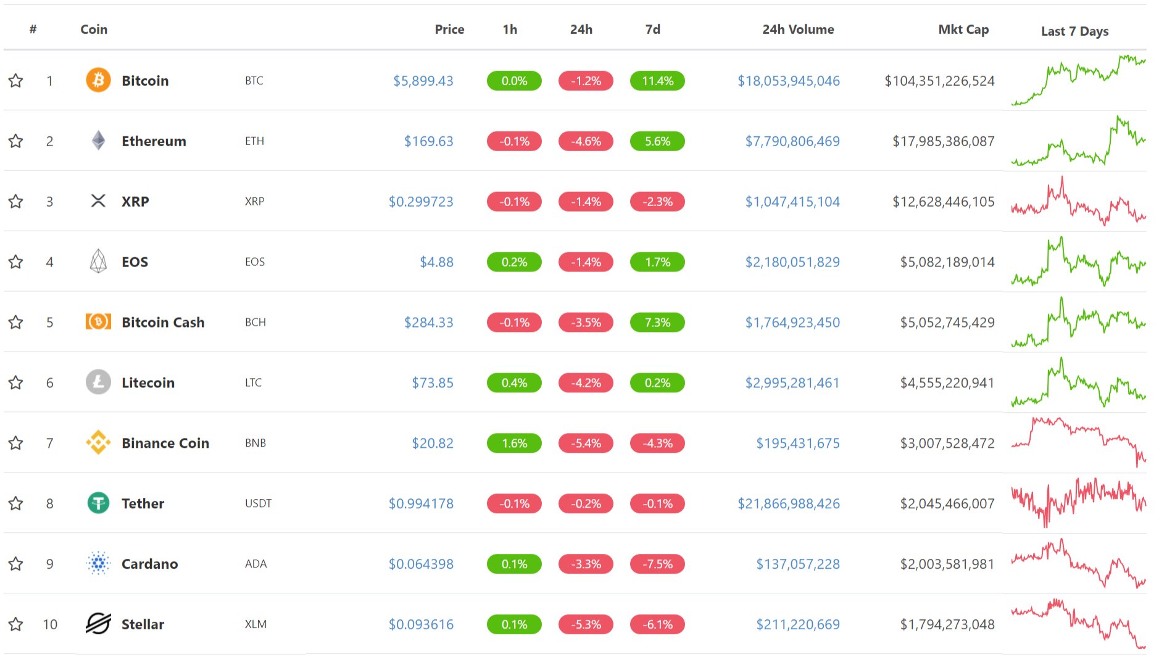Click Litecoin volume $2,995,281,461
1159x657 pixels.
792,383
